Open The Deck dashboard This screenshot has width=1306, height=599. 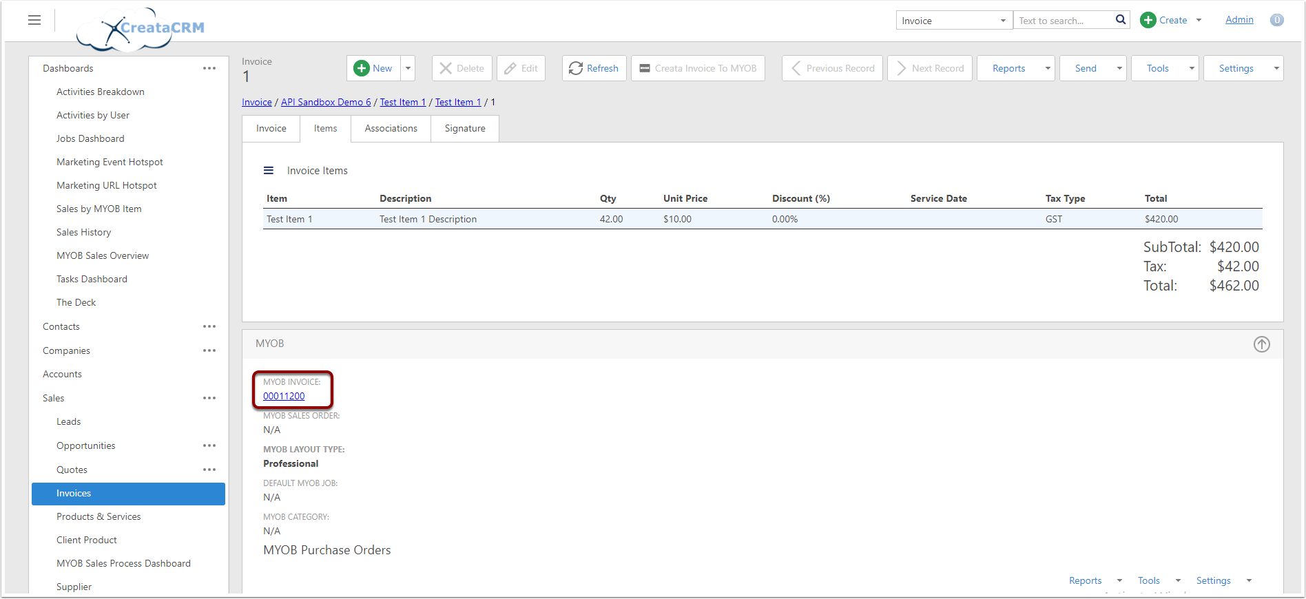pos(76,302)
